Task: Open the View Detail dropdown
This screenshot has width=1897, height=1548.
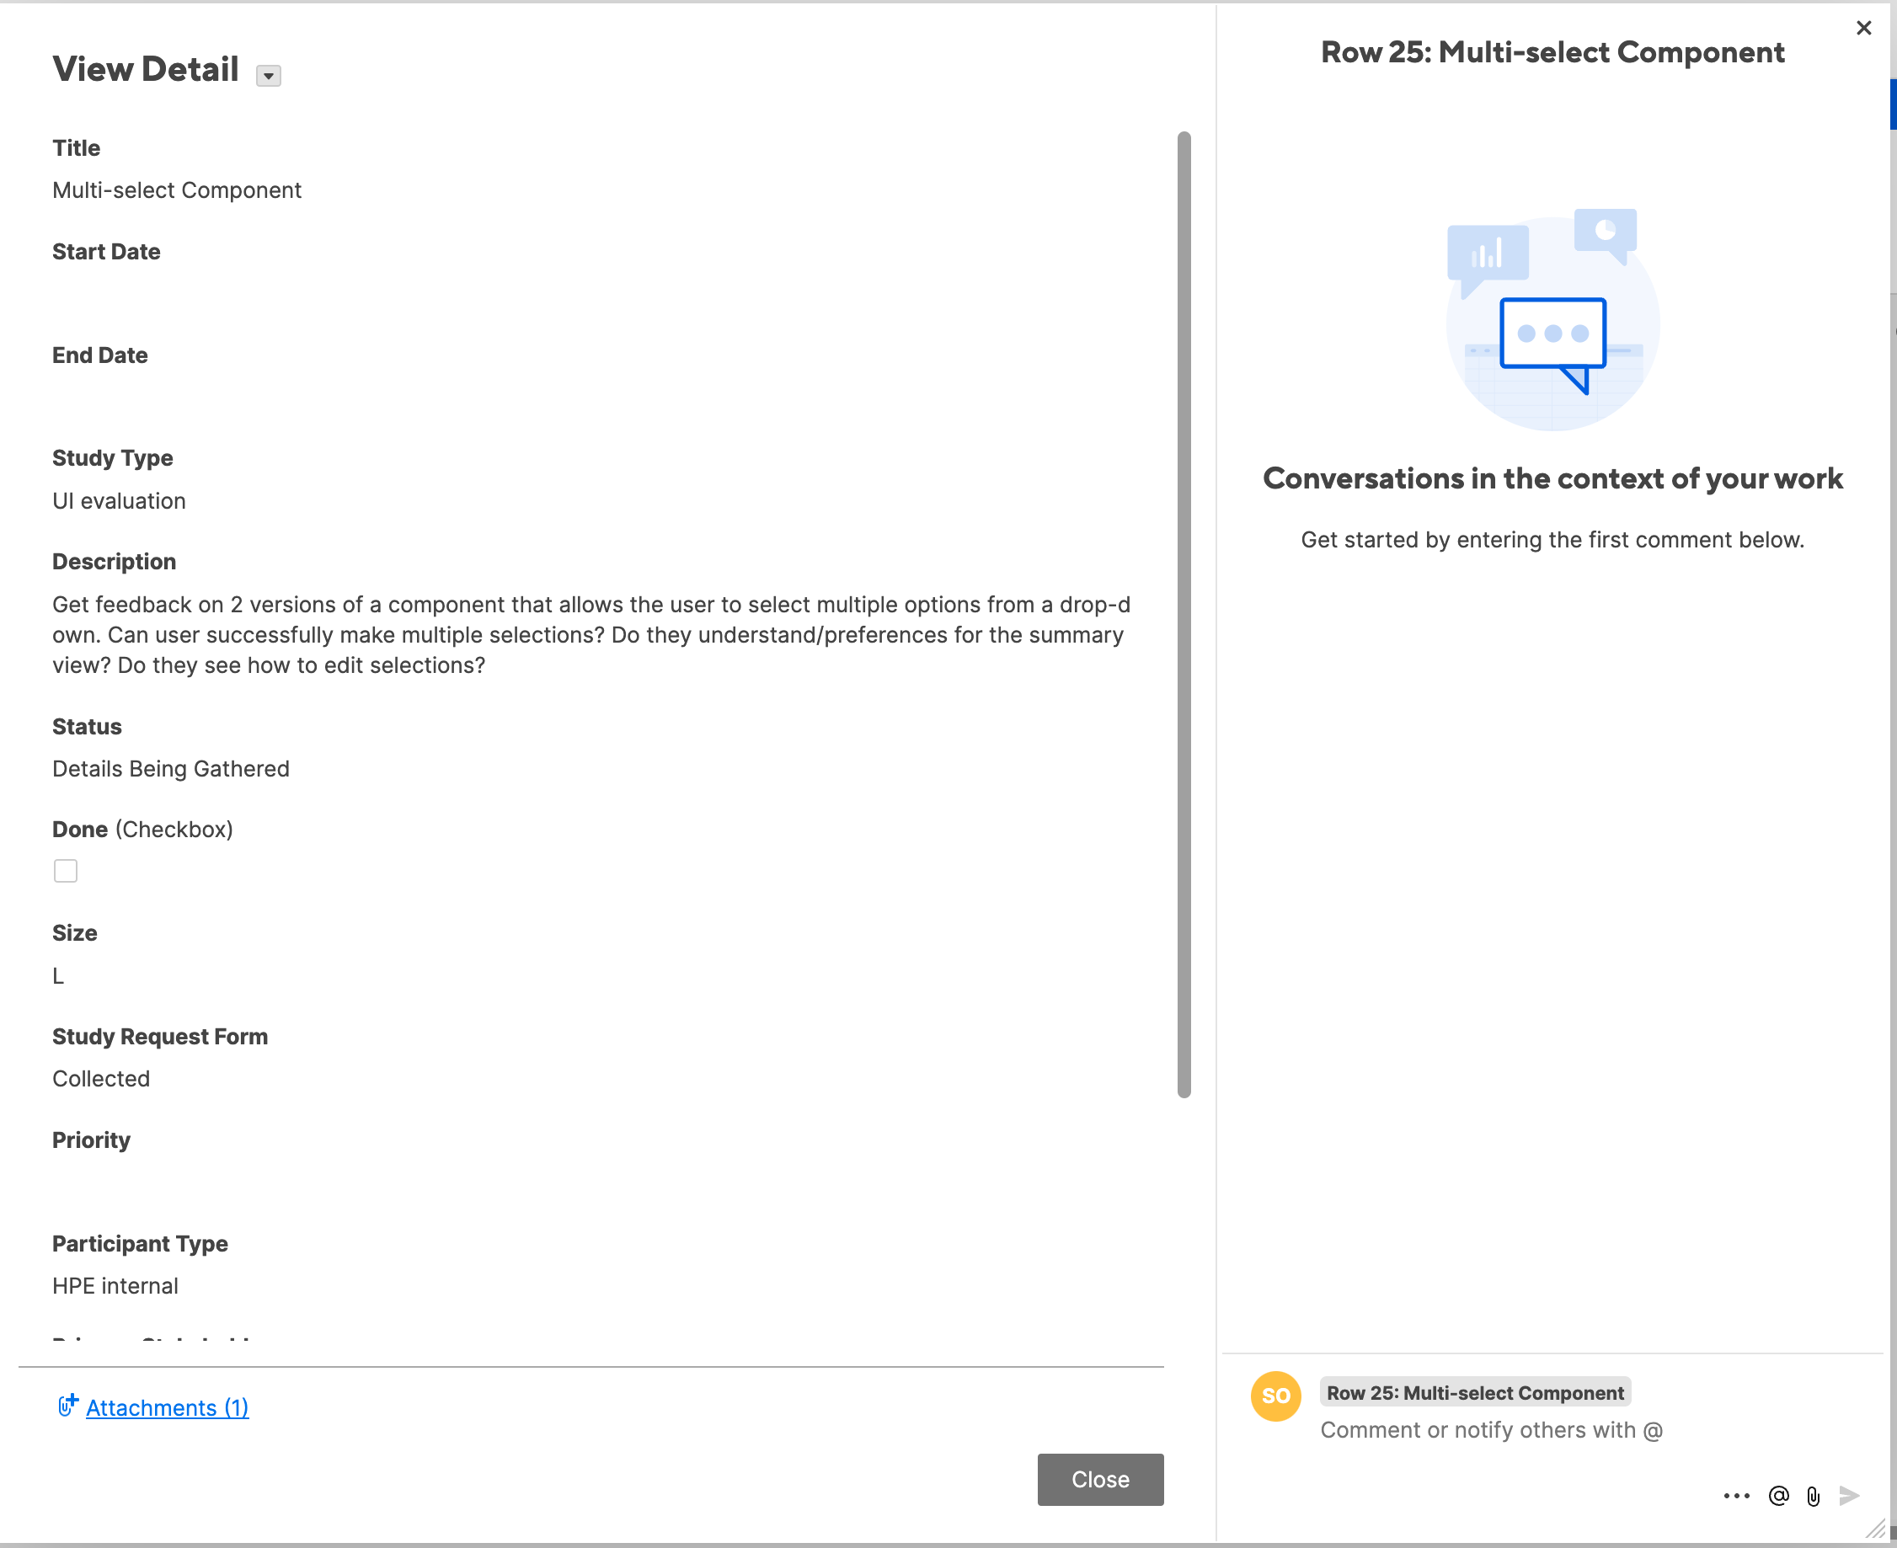Action: tap(268, 75)
